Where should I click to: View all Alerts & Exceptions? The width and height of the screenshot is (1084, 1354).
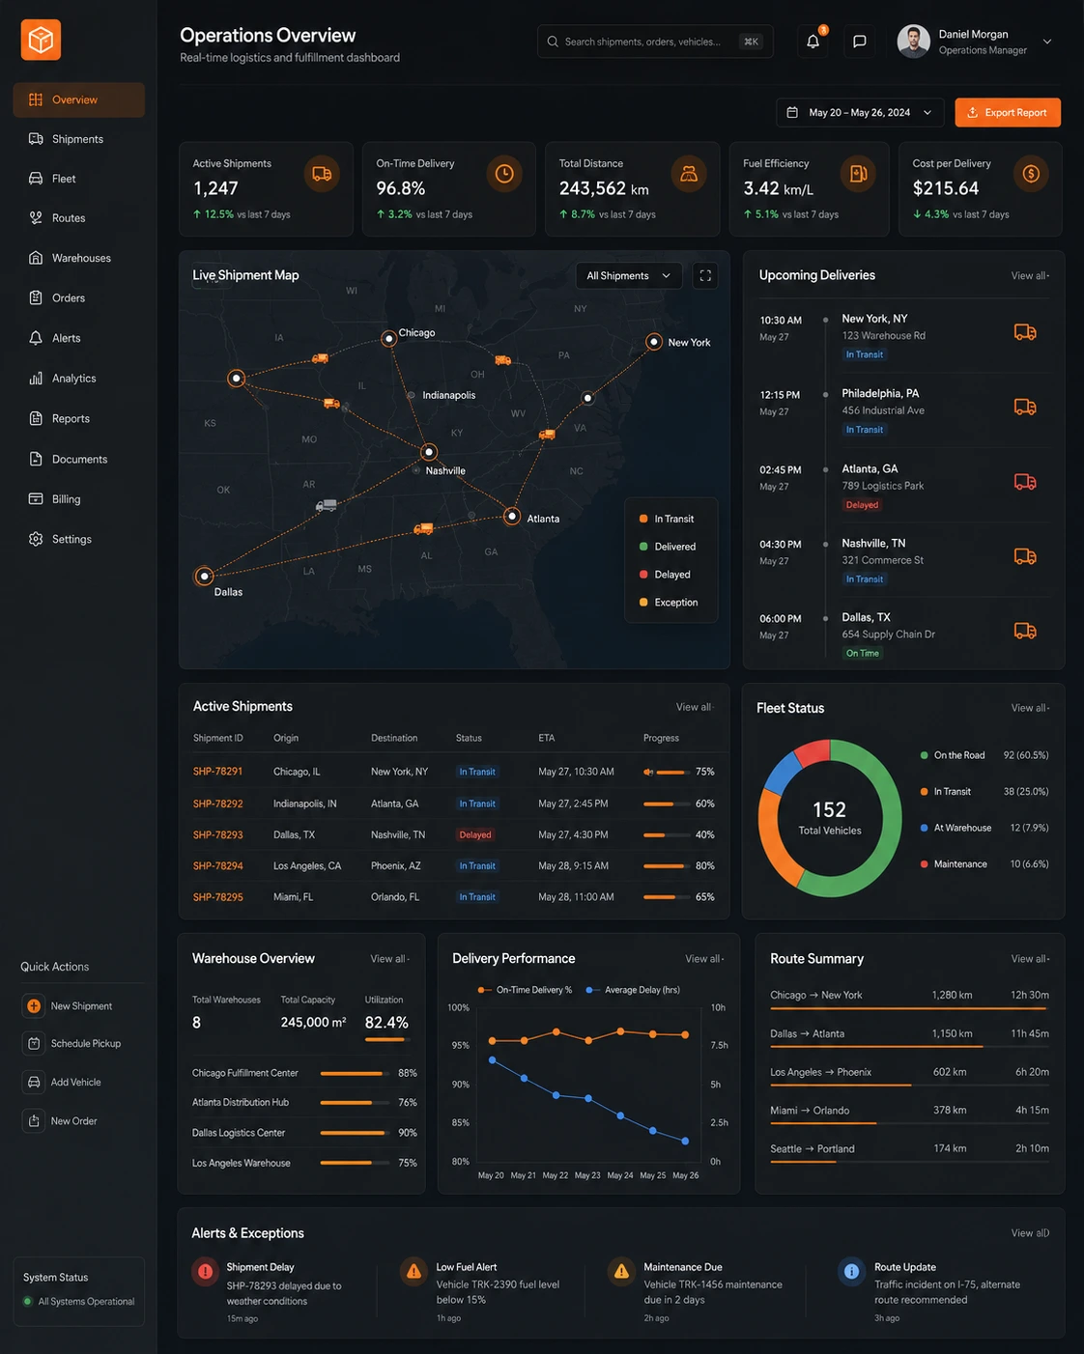click(1030, 1233)
